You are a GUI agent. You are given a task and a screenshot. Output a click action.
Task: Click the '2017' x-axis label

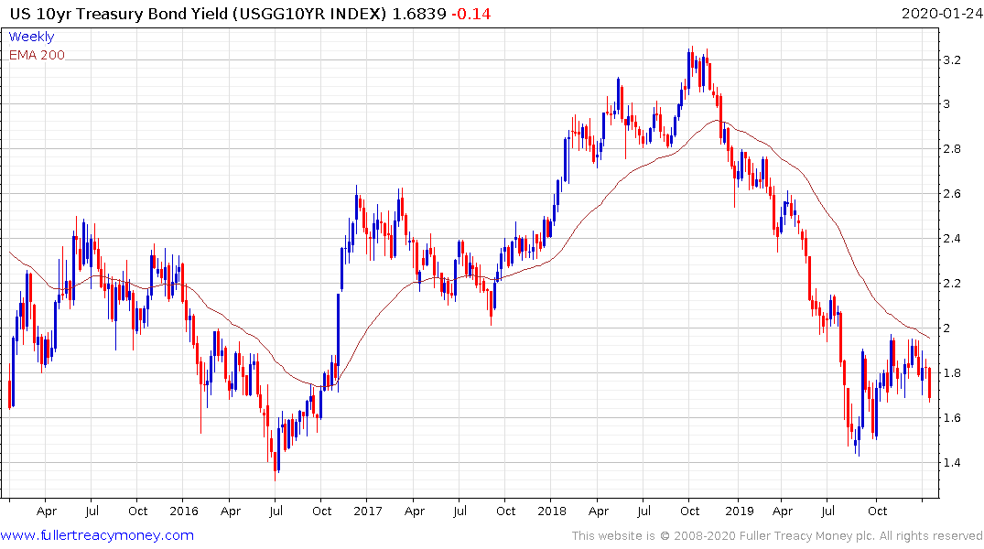click(368, 511)
